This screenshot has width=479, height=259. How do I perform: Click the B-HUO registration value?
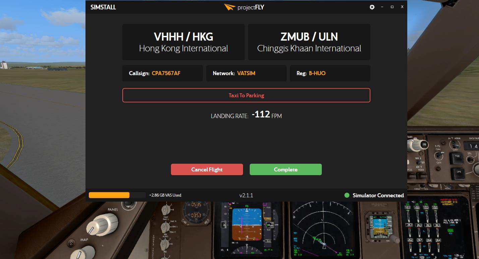tap(317, 73)
